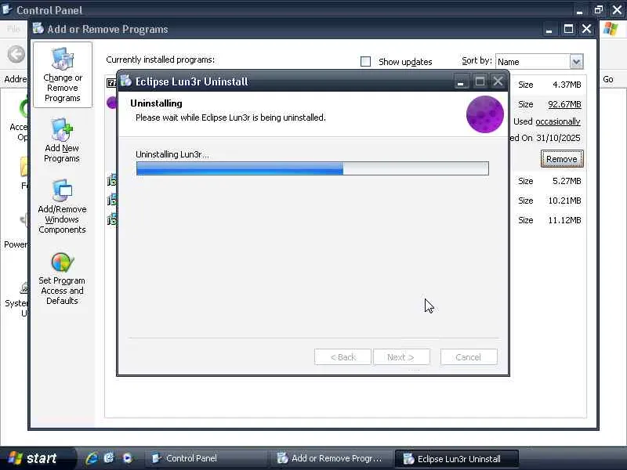Click the 92.67MB size link
The image size is (627, 470).
[x=564, y=104]
